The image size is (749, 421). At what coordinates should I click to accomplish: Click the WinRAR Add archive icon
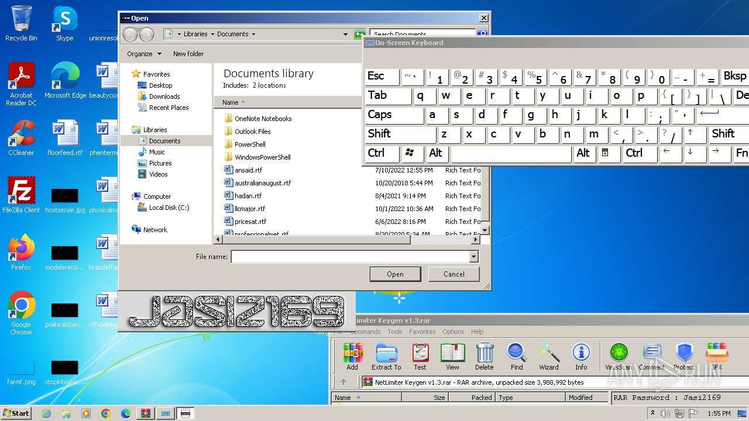[352, 356]
